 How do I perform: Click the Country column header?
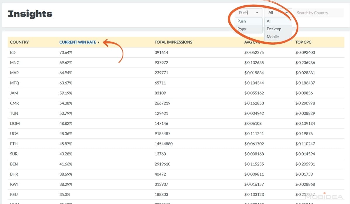19,42
